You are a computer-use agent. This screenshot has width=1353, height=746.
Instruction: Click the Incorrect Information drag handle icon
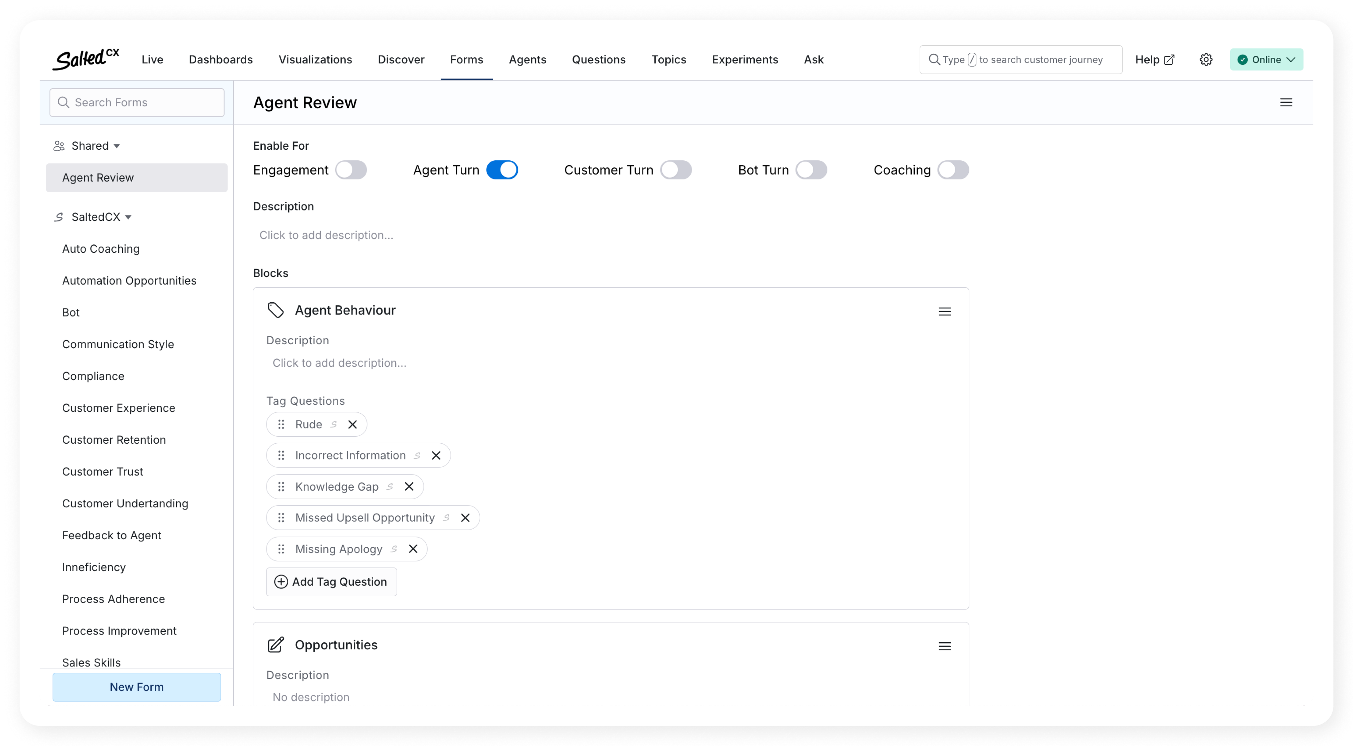point(281,455)
